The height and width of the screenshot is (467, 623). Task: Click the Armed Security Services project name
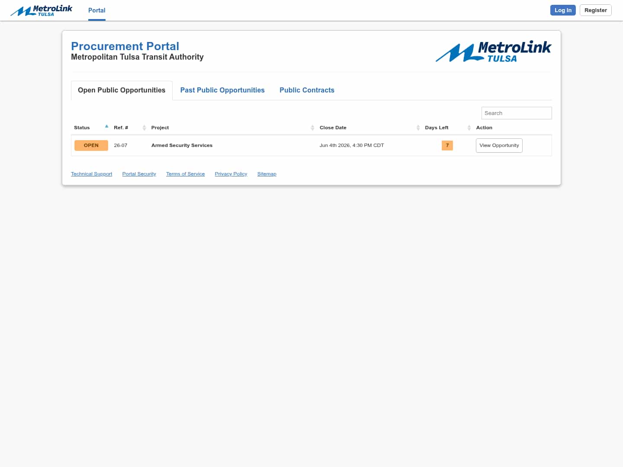[x=182, y=145]
